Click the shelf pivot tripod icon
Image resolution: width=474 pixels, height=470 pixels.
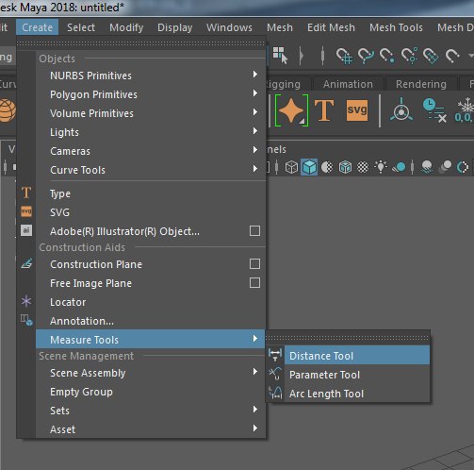(401, 109)
